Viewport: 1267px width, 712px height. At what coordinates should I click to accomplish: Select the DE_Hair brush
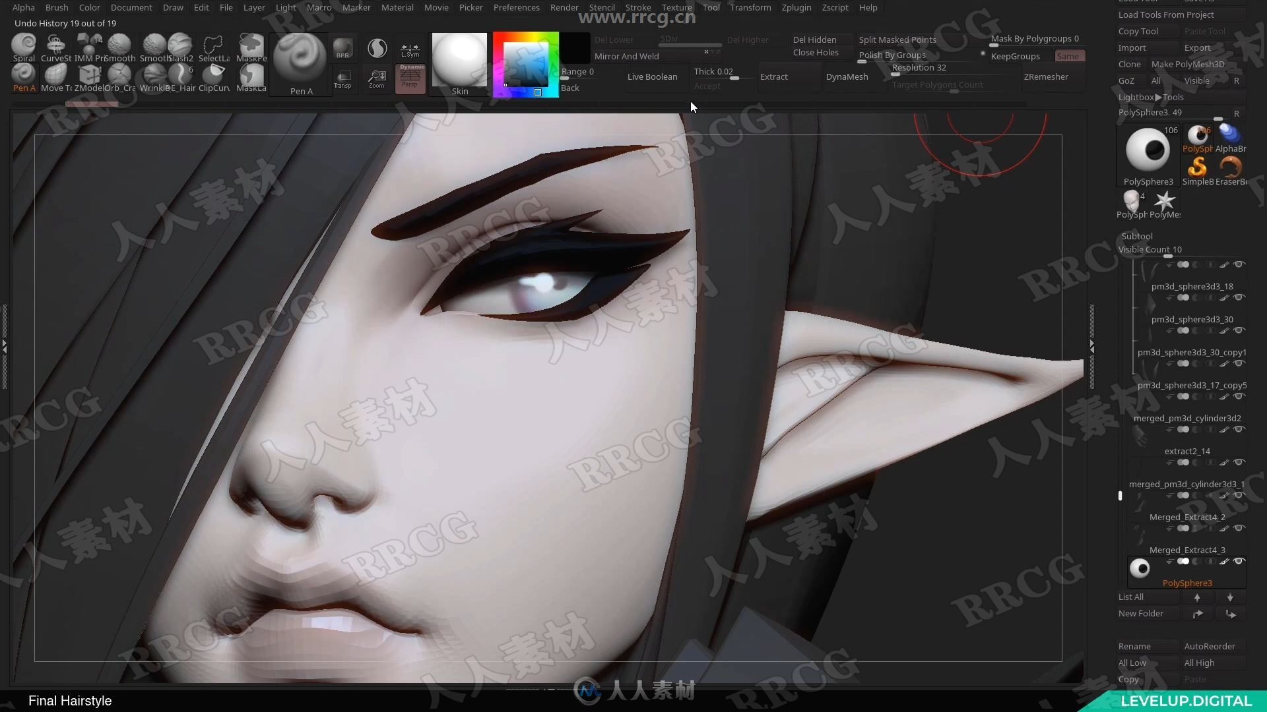[x=180, y=78]
